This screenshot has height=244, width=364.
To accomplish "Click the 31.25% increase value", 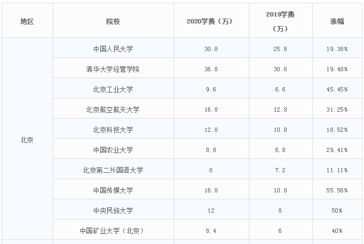I will pyautogui.click(x=337, y=110).
